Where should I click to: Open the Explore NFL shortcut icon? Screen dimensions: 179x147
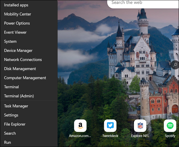pyautogui.click(x=140, y=126)
